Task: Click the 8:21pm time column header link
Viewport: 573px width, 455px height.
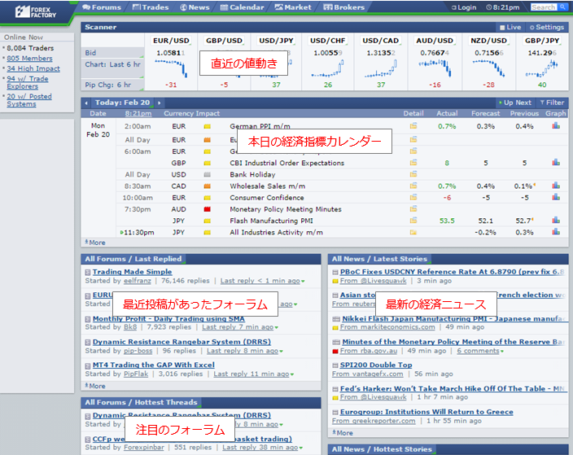Action: tap(138, 114)
